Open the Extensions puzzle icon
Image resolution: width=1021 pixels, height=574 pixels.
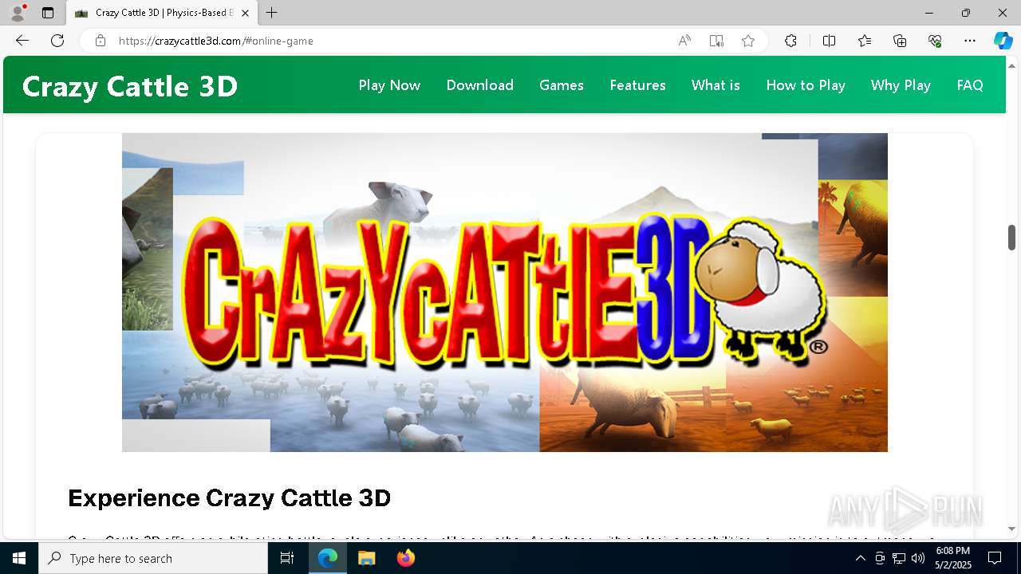790,41
